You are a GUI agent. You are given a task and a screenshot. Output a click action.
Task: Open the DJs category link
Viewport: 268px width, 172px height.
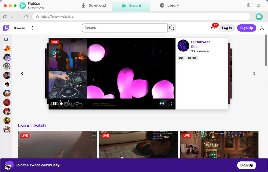click(194, 47)
